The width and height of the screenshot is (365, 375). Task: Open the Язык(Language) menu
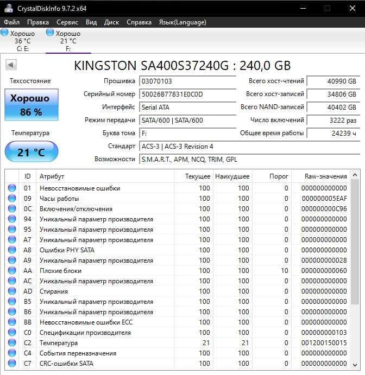pyautogui.click(x=182, y=22)
